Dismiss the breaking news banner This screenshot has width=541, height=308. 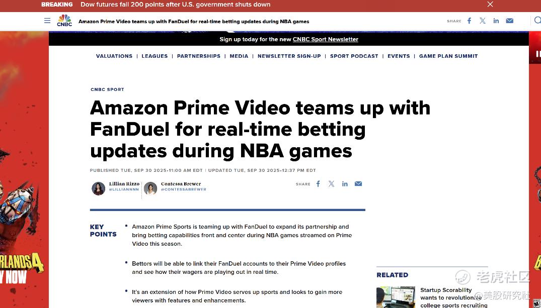tap(490, 4)
